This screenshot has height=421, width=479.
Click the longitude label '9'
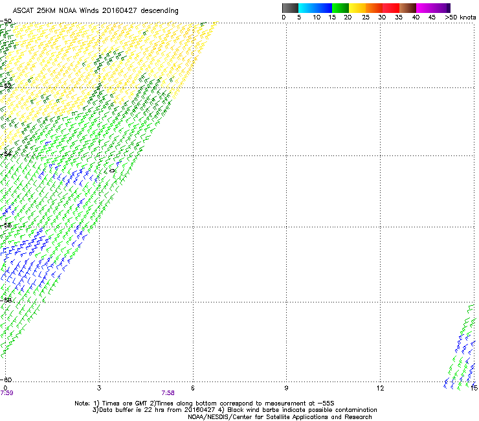coord(286,388)
